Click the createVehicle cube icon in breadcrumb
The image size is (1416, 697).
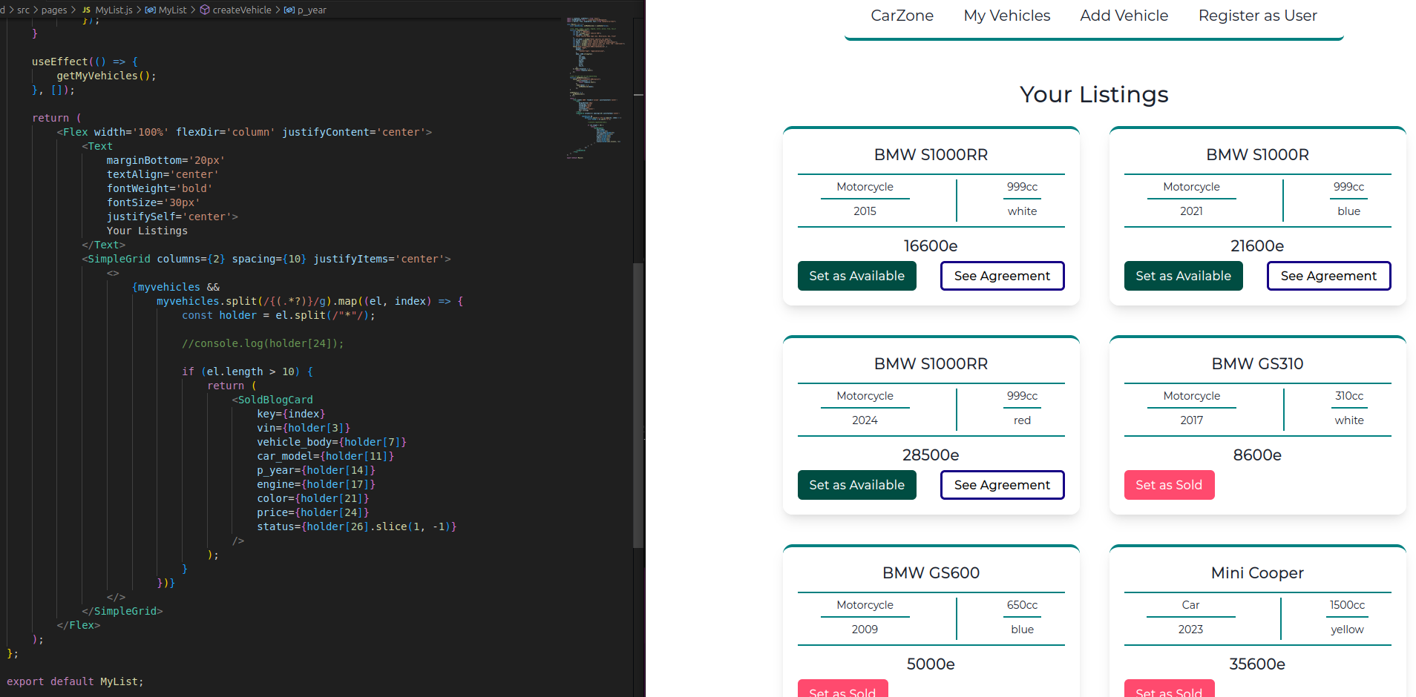(205, 10)
